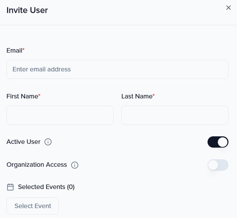This screenshot has width=237, height=218.
Task: Click the red asterisk next to Email
Action: [x=24, y=50]
